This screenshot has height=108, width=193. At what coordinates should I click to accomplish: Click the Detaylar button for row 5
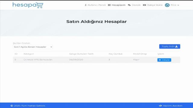coord(164,60)
